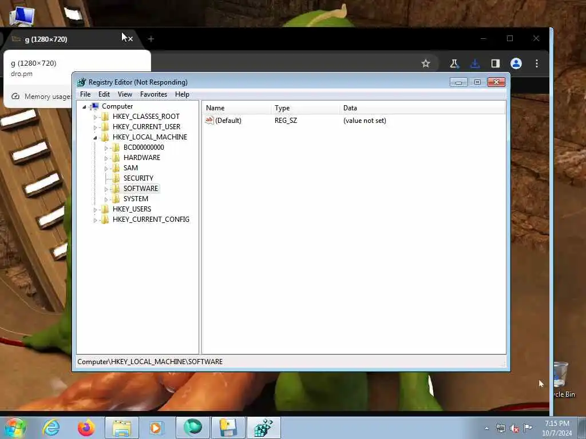Open Chrome three-dot menu
The image size is (586, 439).
(537, 63)
